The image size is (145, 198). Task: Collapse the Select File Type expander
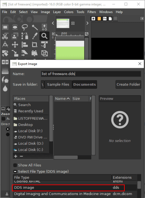15,171
